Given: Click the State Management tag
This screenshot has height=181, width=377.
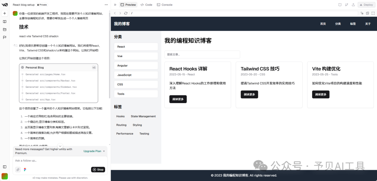Looking at the screenshot, I should (x=143, y=116).
